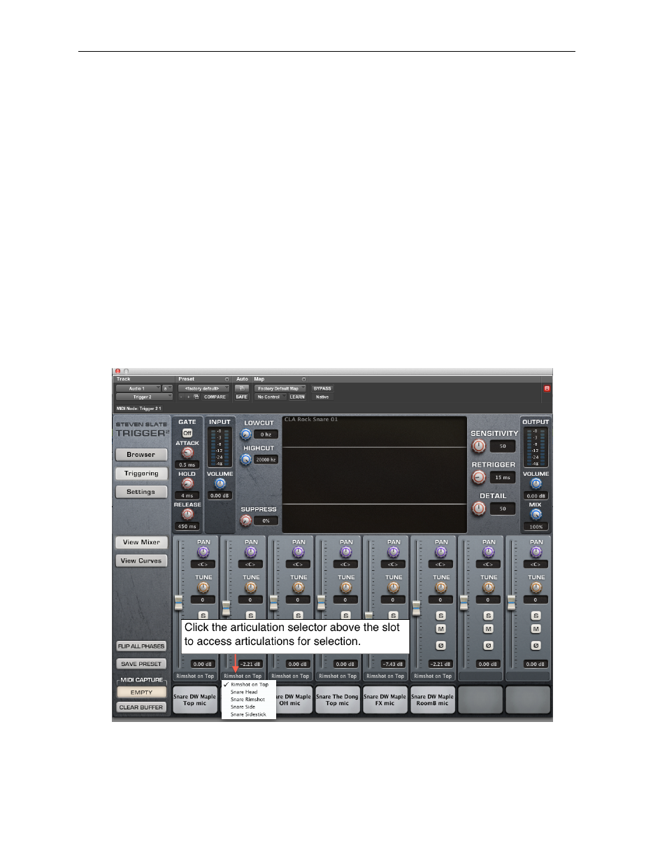The width and height of the screenshot is (667, 864).
Task: Mute the Snare DW Maple RoomB mic channel
Action: (x=441, y=629)
